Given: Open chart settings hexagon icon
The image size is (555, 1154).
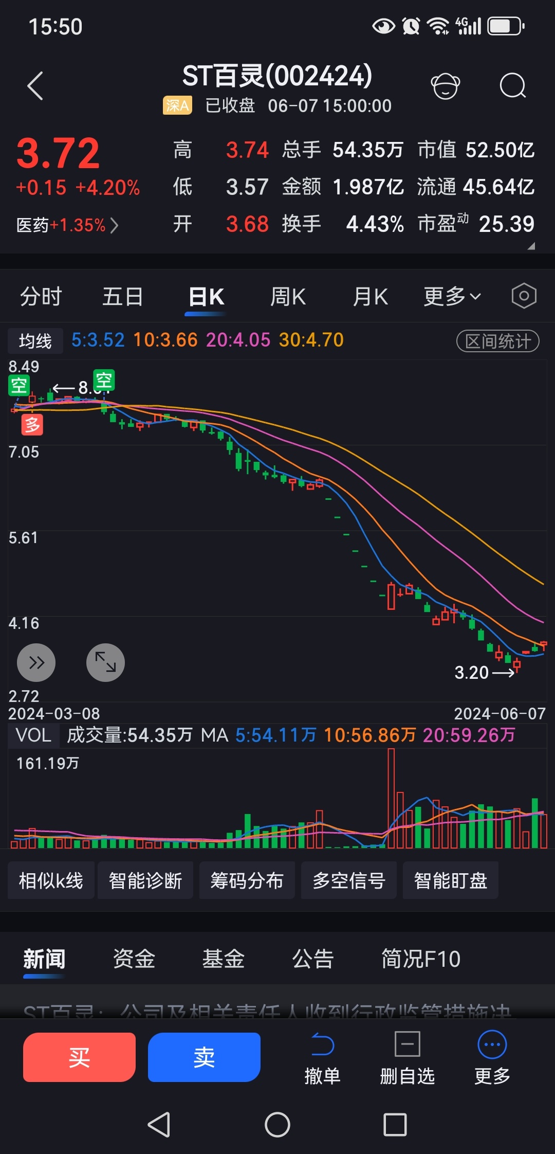Looking at the screenshot, I should pyautogui.click(x=524, y=296).
